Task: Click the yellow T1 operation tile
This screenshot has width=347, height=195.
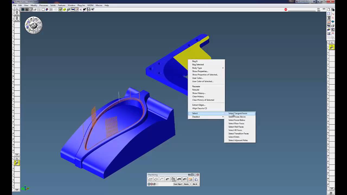Action: pyautogui.click(x=332, y=47)
